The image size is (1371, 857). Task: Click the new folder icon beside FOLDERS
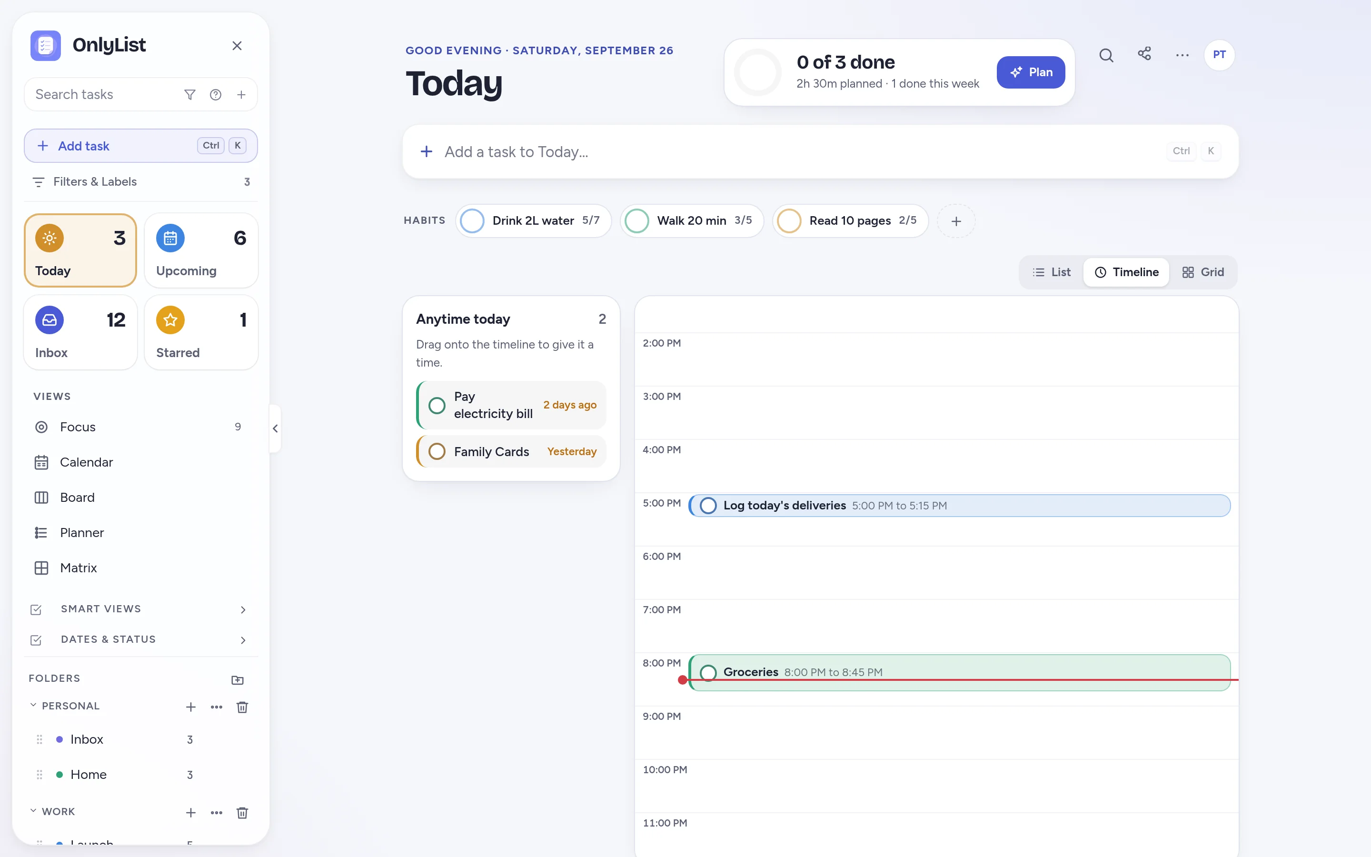[x=238, y=679]
